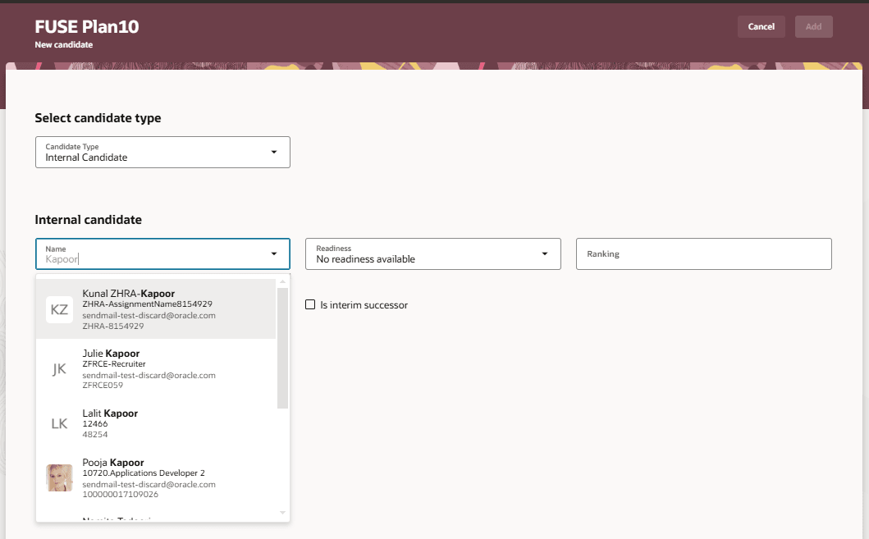Click person number ZHRA-8154929
The image size is (869, 539).
[113, 327]
